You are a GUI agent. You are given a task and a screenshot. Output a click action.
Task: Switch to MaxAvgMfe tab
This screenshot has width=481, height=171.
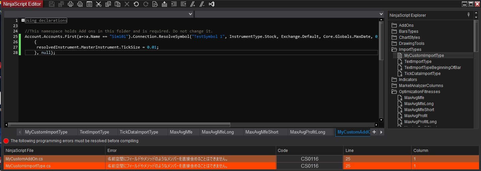click(x=181, y=132)
